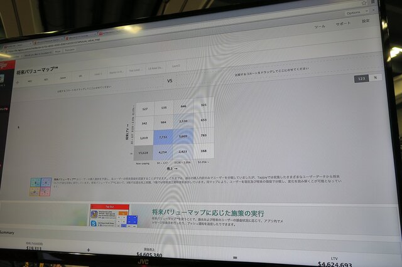Screen dimensions: 402x267
Task: Select the Japan segment chip
Action: click(63, 78)
